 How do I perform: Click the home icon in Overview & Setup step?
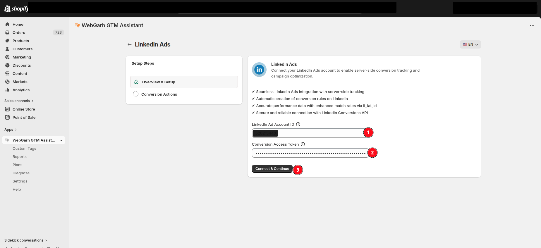click(x=136, y=82)
